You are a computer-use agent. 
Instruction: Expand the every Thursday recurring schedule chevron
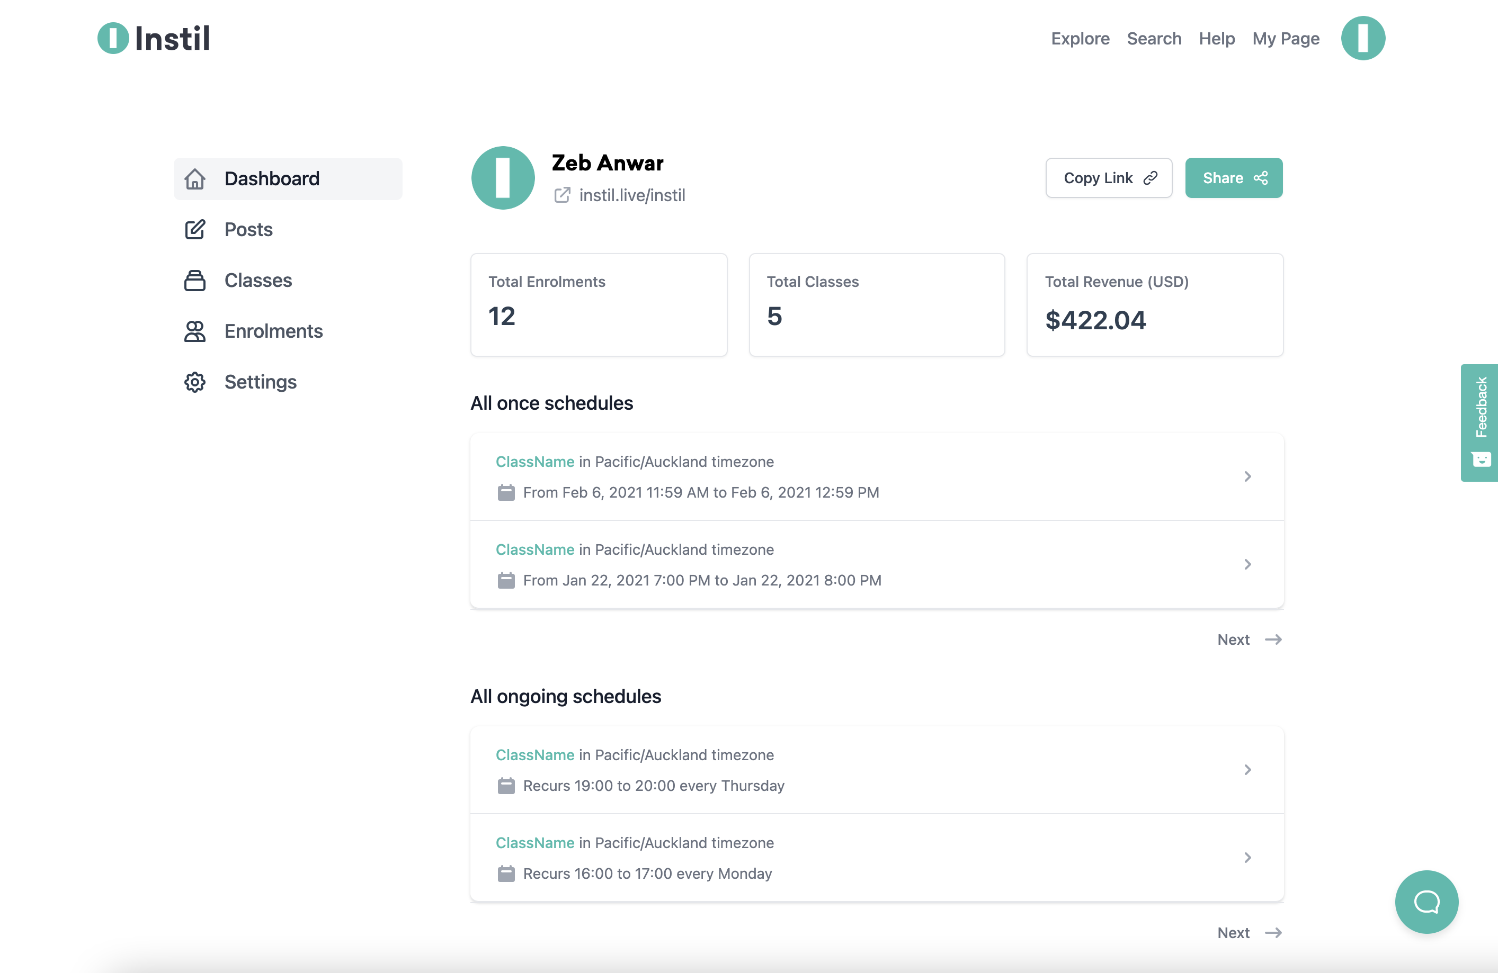click(1247, 769)
